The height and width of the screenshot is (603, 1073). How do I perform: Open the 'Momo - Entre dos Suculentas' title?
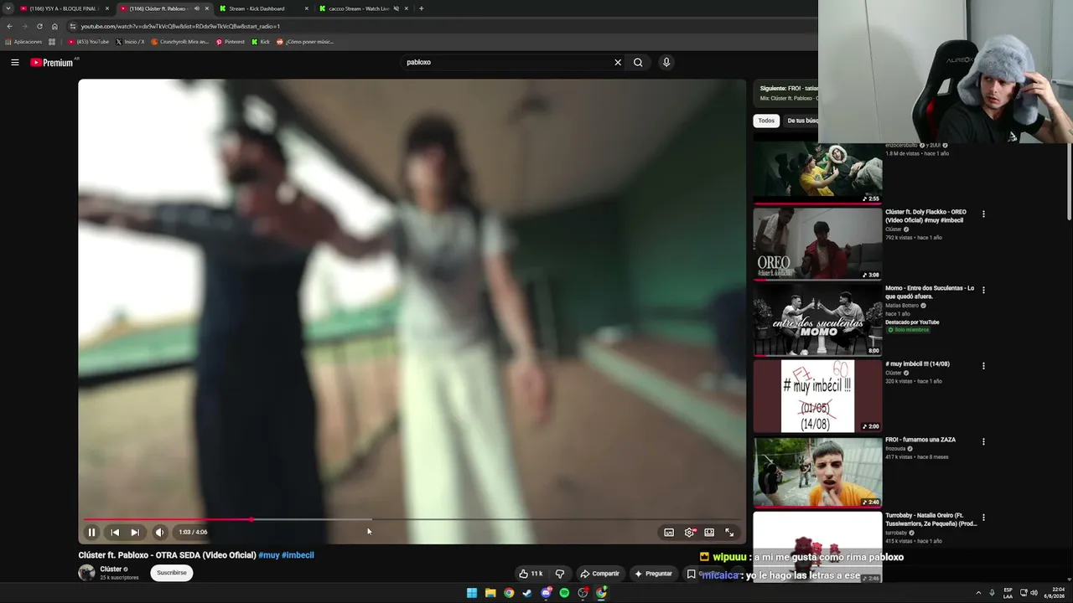click(930, 292)
